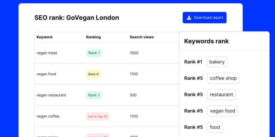
Task: Click the Keyword column header
Action: [44, 37]
